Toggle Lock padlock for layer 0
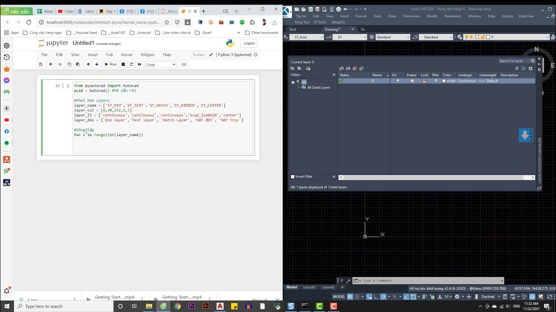Image resolution: width=556 pixels, height=312 pixels. coord(424,81)
